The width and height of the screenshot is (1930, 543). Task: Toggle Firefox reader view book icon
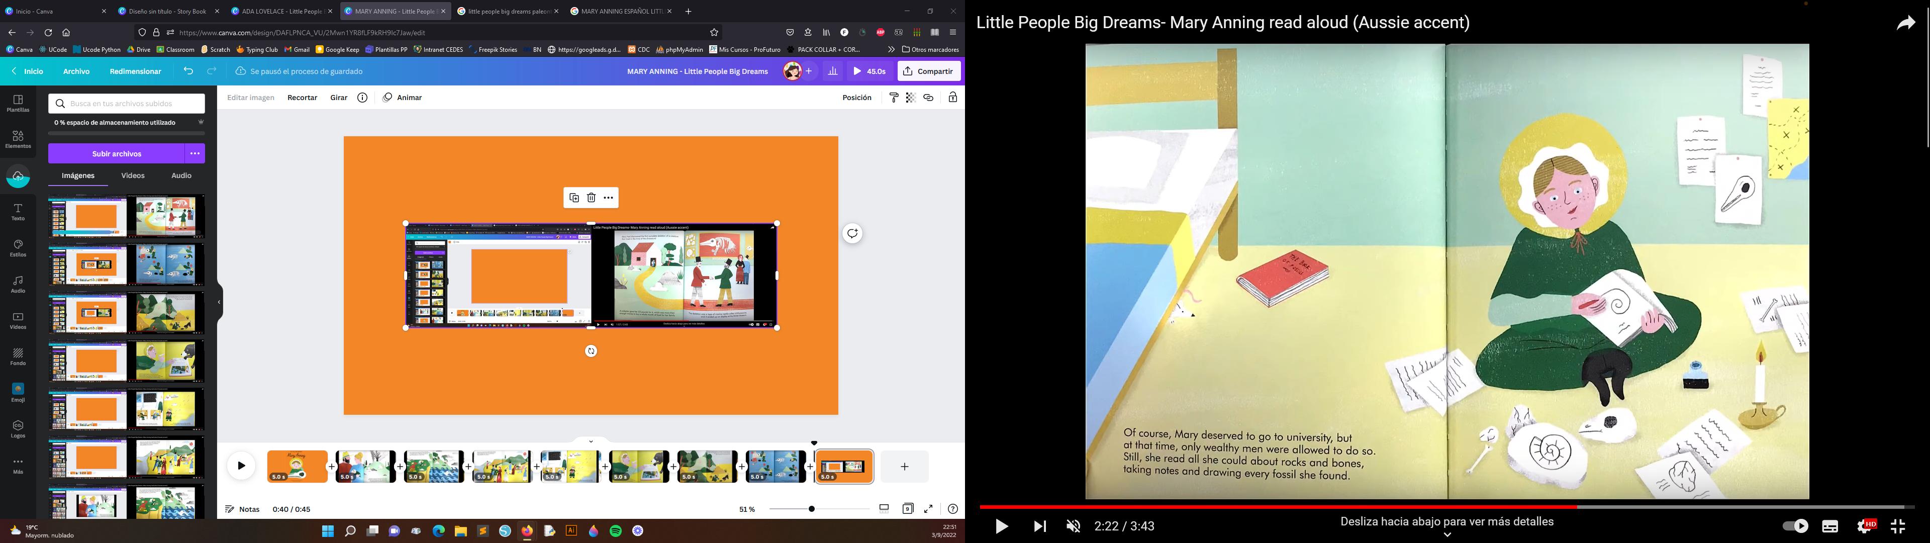935,33
